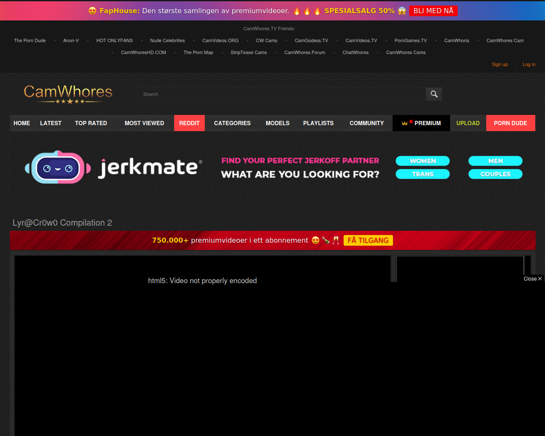Screen dimensions: 545x436
Task: Open the CATEGORIES menu item
Action: click(232, 123)
